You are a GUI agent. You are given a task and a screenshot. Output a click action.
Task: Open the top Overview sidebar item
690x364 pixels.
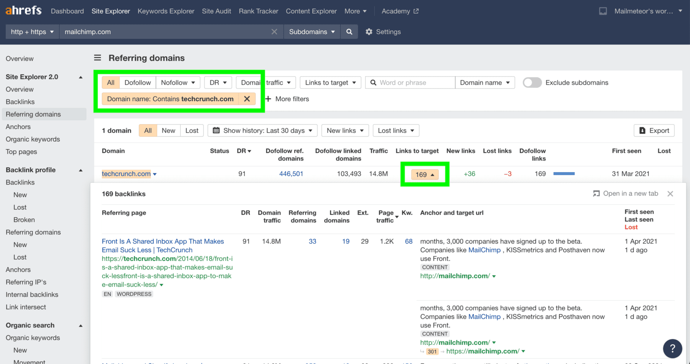pos(20,59)
